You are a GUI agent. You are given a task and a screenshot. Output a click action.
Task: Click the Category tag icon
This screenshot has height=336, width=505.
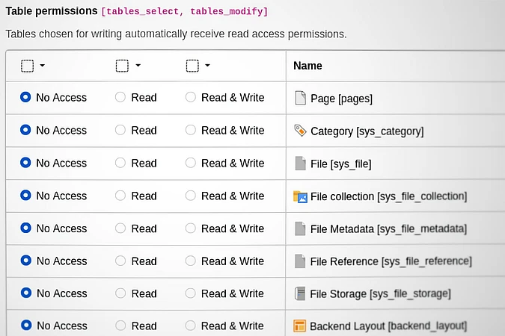[x=300, y=131]
